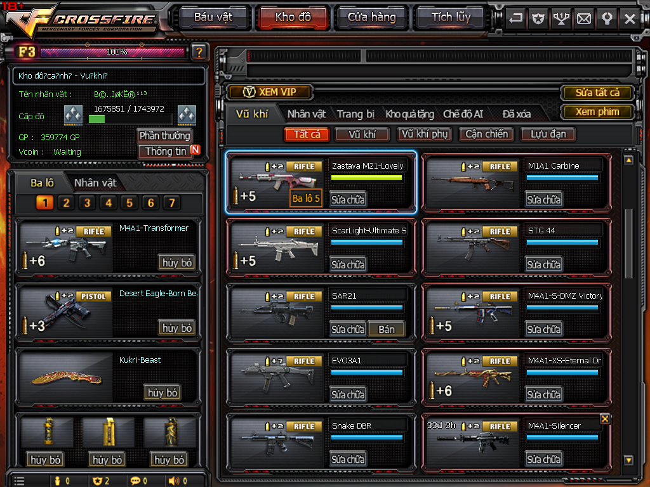The image size is (650, 487).
Task: Filter by Vũ khí phụ secondary weapons
Action: (x=425, y=134)
